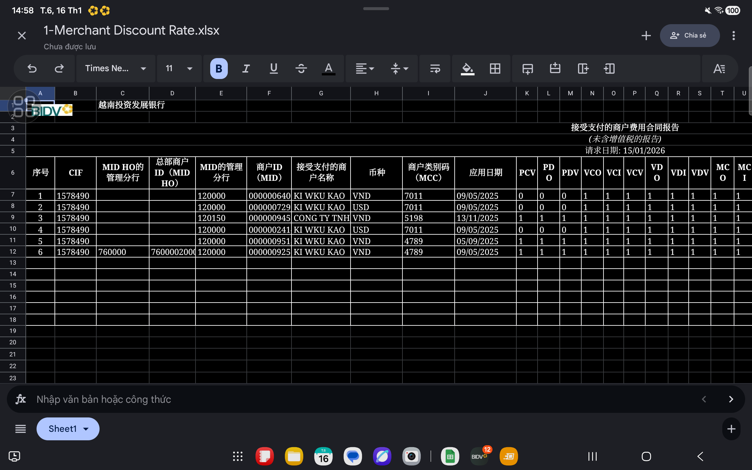This screenshot has width=752, height=470.
Task: Click the undo arrow icon
Action: tap(32, 69)
